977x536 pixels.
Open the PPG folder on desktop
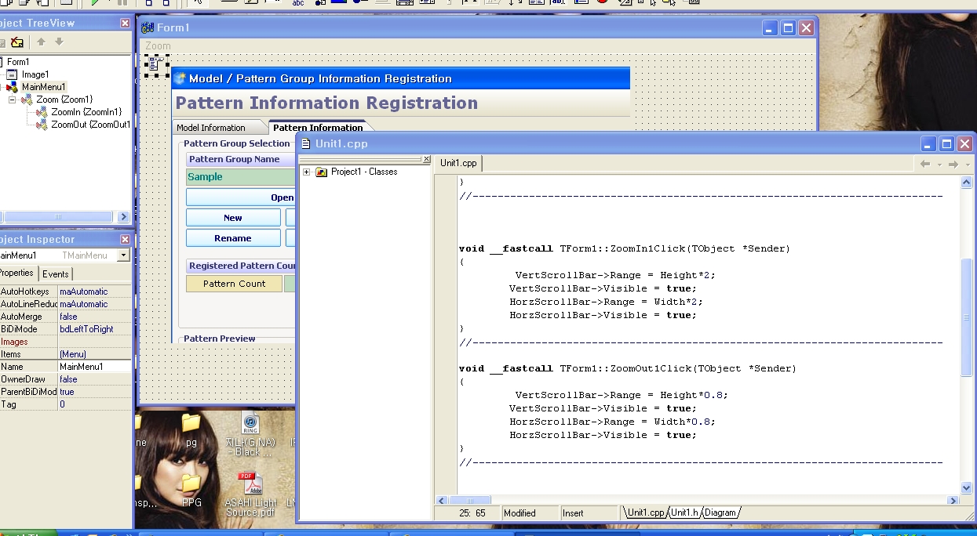191,485
